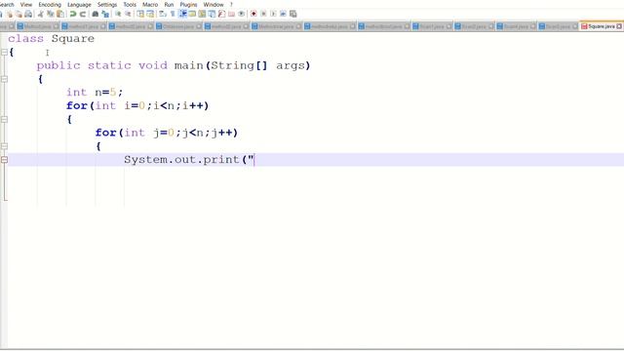624x351 pixels.
Task: Open the Document Map icon
Action: [x=202, y=14]
